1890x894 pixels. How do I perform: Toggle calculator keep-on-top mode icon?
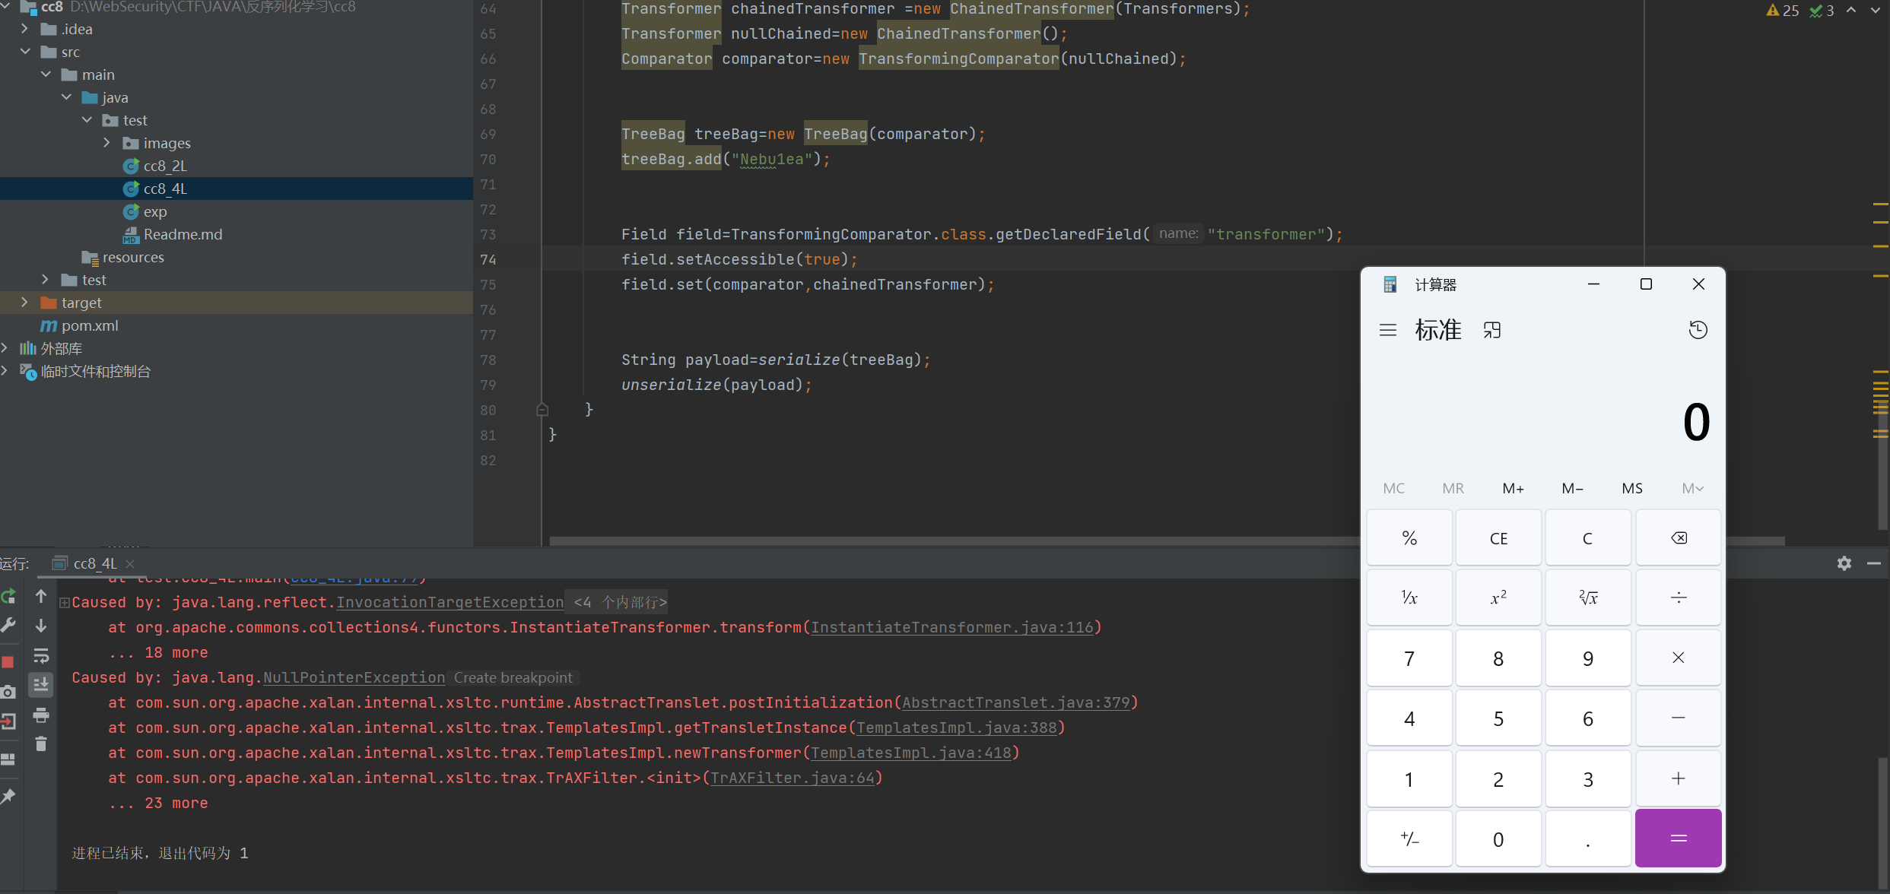coord(1492,330)
